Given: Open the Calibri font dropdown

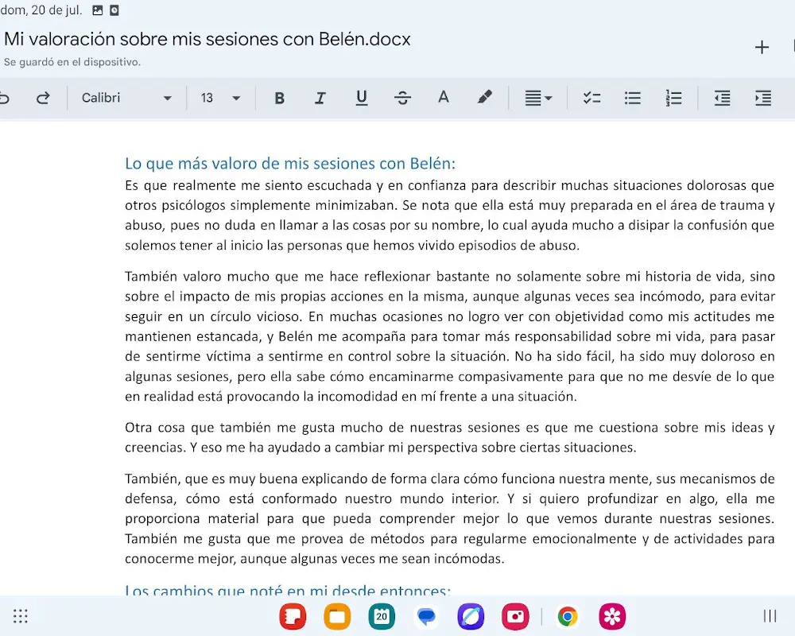Looking at the screenshot, I should coord(123,98).
